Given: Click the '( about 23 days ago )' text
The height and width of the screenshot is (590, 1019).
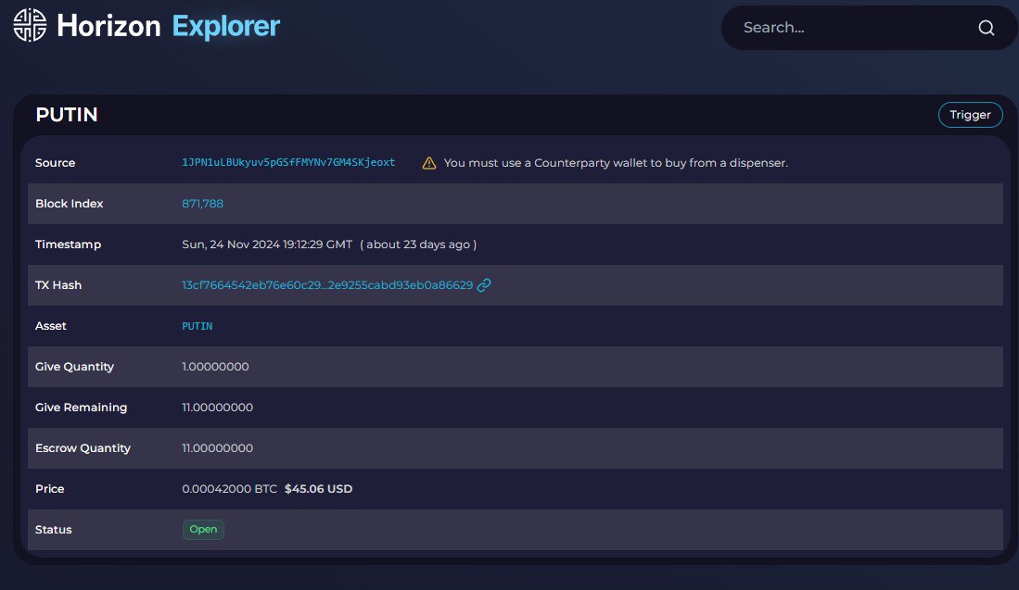Looking at the screenshot, I should coord(418,244).
